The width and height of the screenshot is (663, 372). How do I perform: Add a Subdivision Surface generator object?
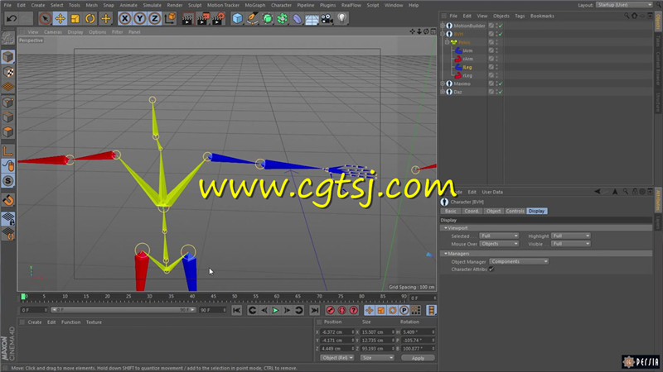pyautogui.click(x=267, y=18)
